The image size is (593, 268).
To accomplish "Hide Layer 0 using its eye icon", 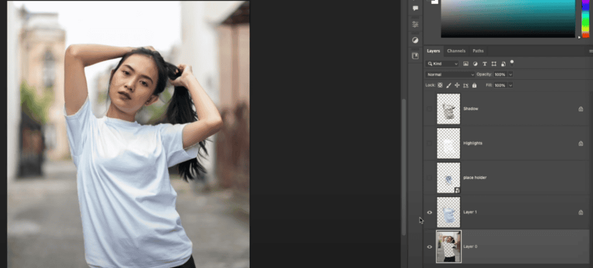I will click(x=429, y=247).
